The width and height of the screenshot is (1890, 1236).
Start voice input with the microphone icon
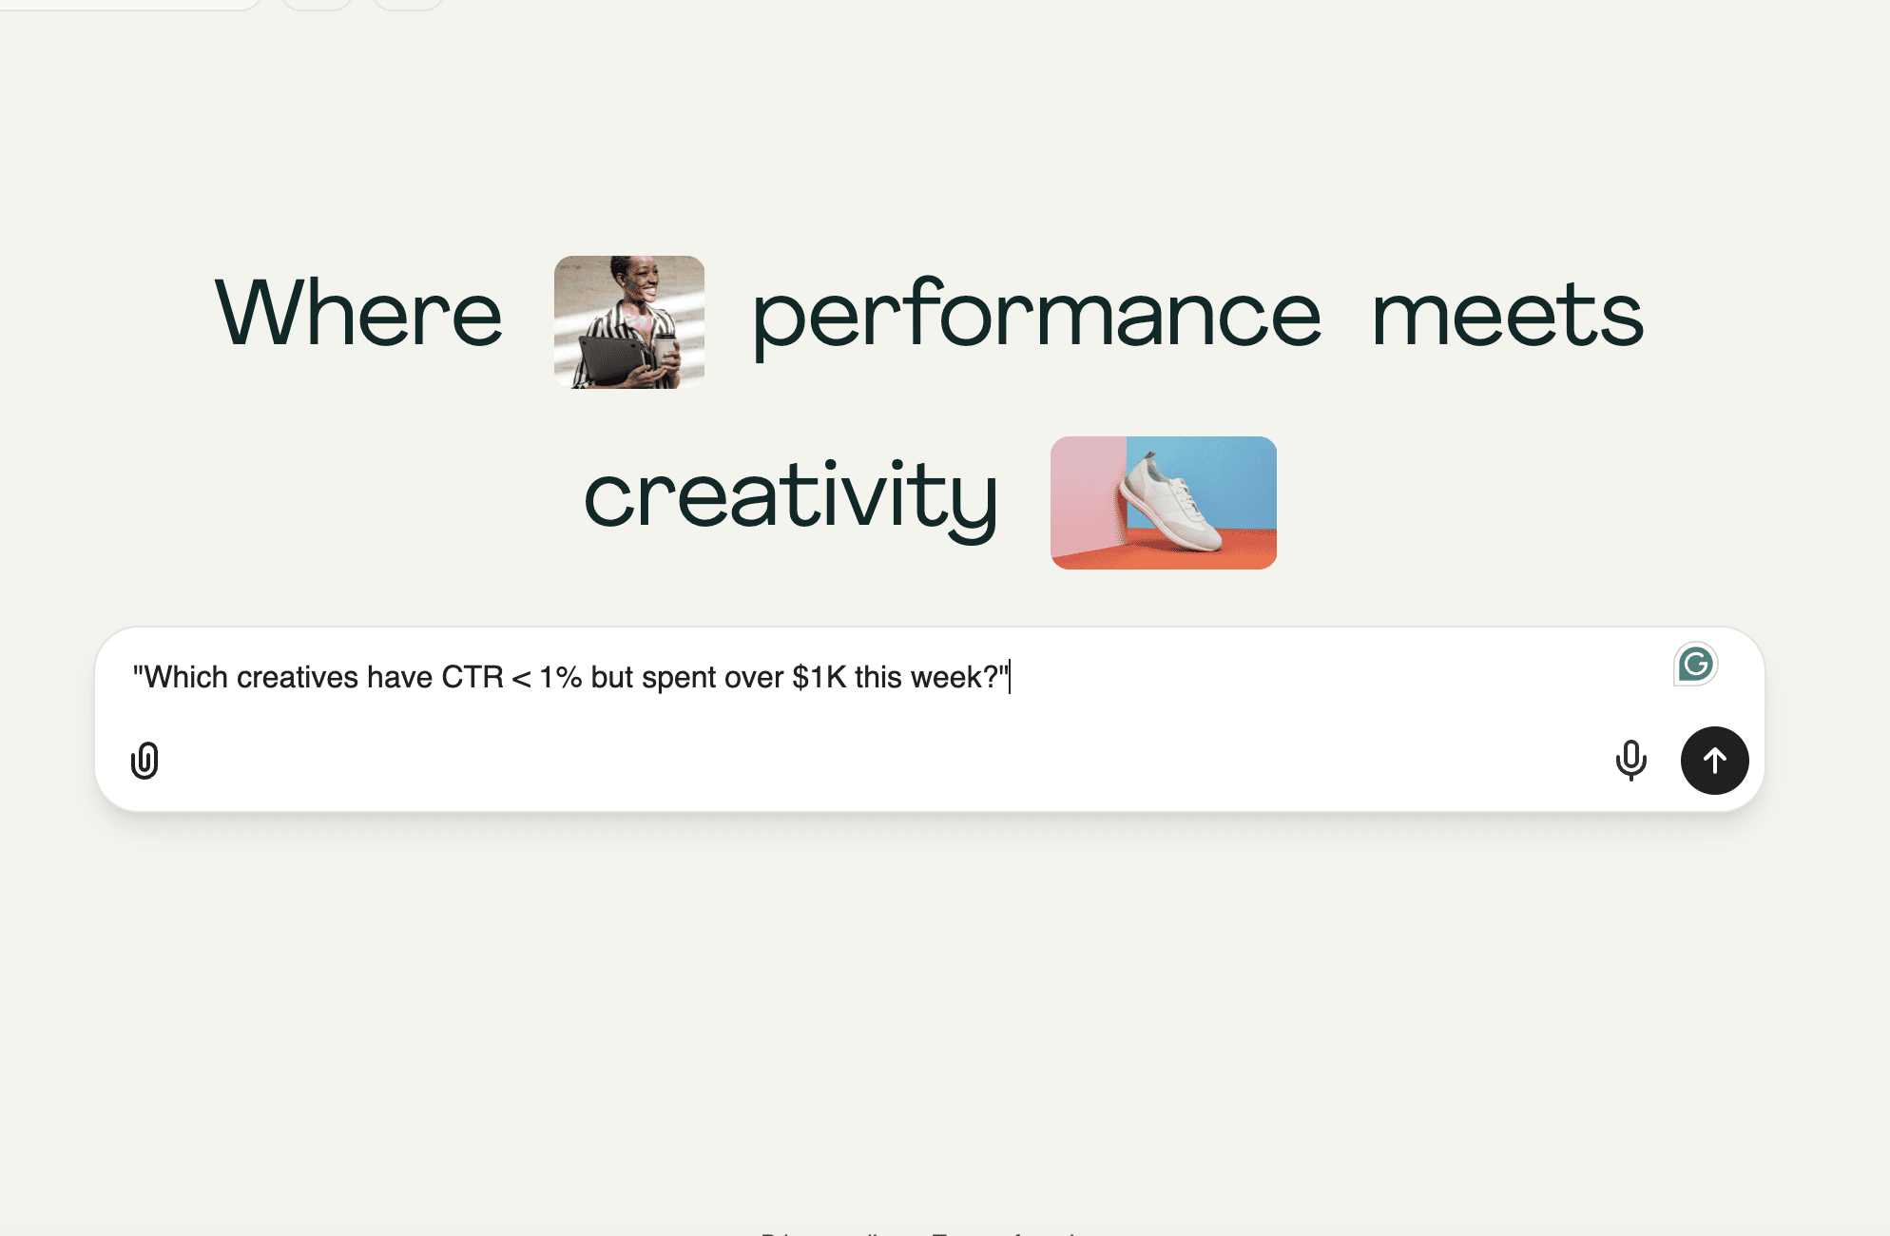(1630, 761)
